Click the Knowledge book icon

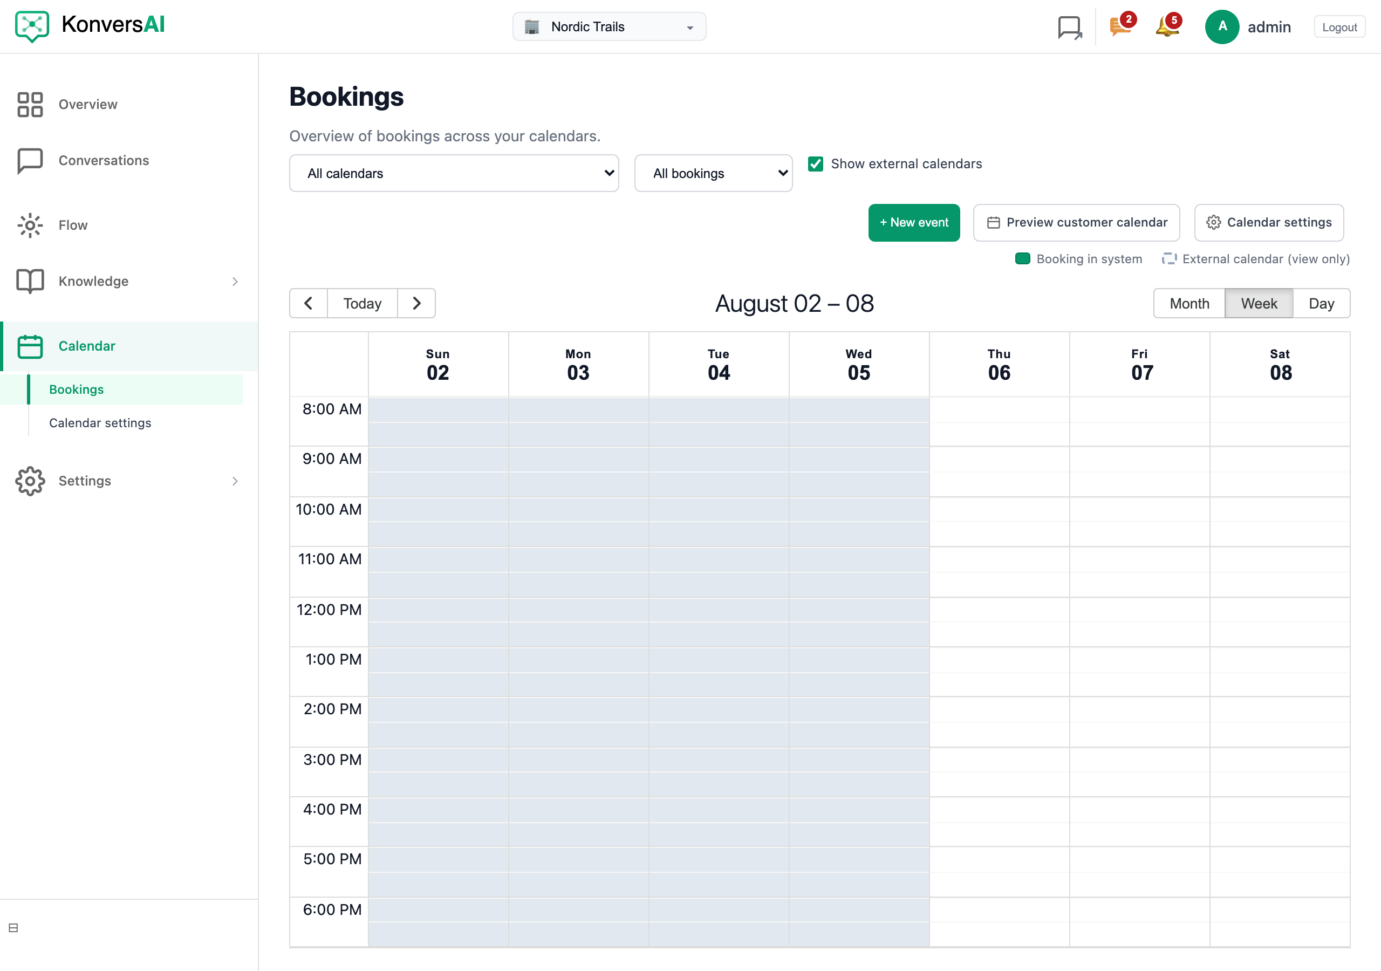point(30,281)
